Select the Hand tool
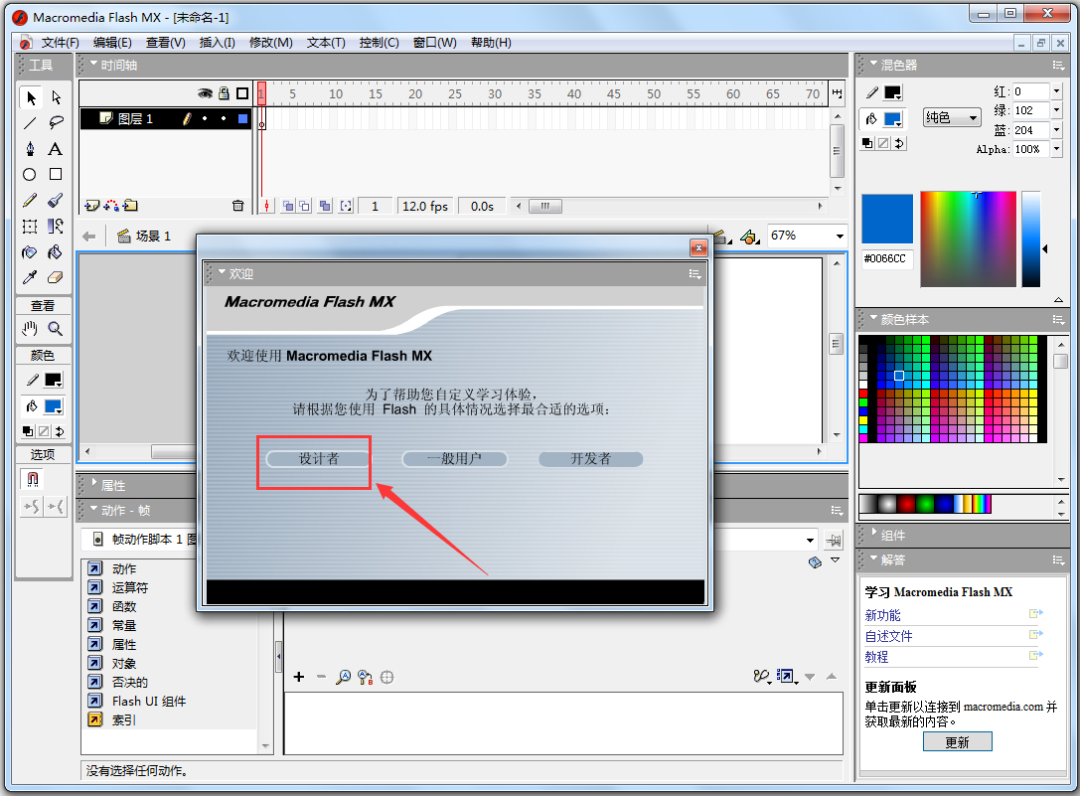The width and height of the screenshot is (1080, 796). point(30,329)
